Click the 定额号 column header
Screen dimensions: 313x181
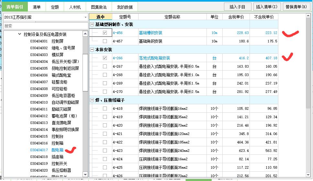(125, 17)
